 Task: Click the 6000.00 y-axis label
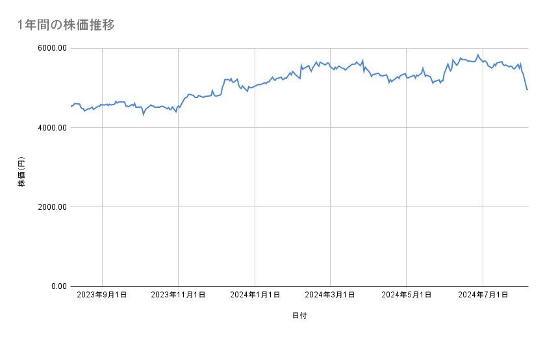pyautogui.click(x=53, y=49)
